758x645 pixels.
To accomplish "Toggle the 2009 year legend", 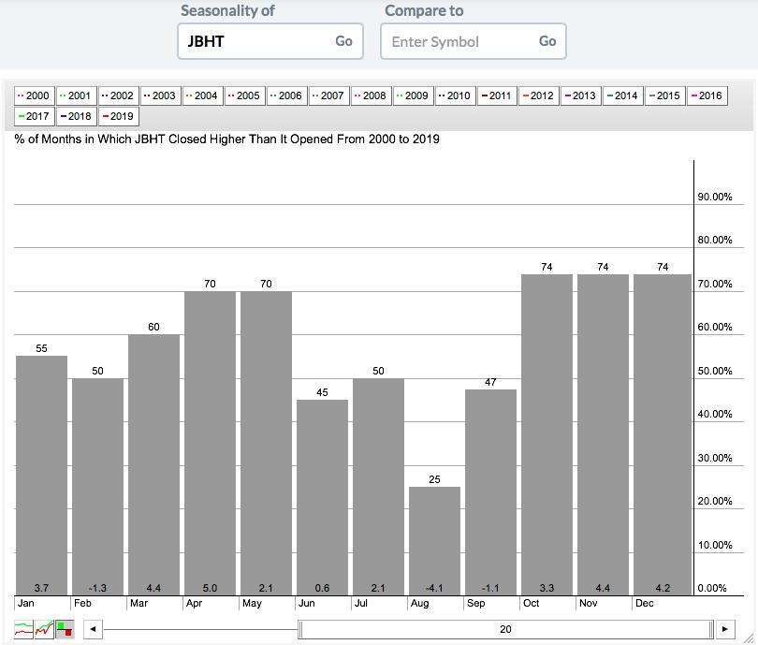I will tap(413, 95).
